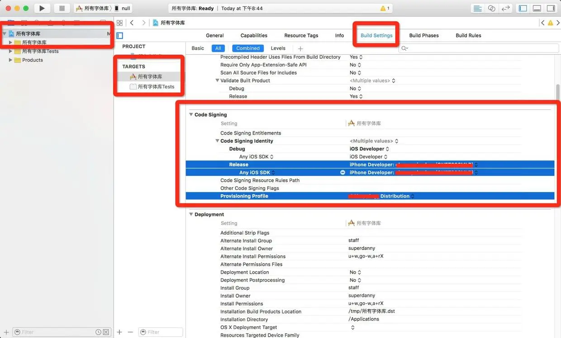Remove the Any iOS SDK conditional setting
561x338 pixels.
tap(342, 173)
